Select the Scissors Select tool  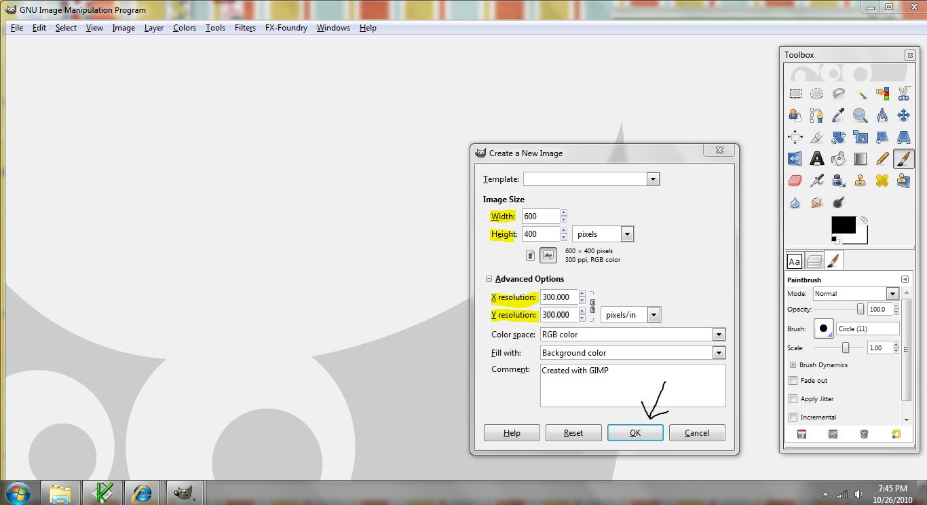903,94
